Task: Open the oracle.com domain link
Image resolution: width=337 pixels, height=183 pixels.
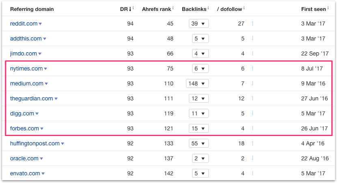Action: (x=24, y=158)
